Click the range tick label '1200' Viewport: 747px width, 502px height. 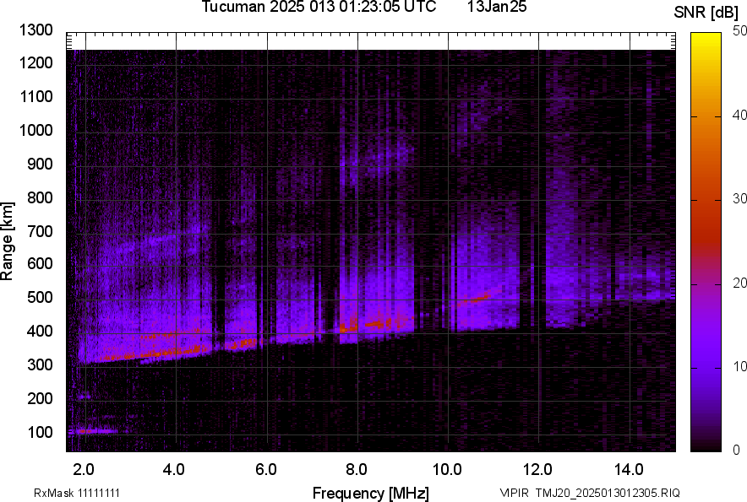[x=35, y=62]
